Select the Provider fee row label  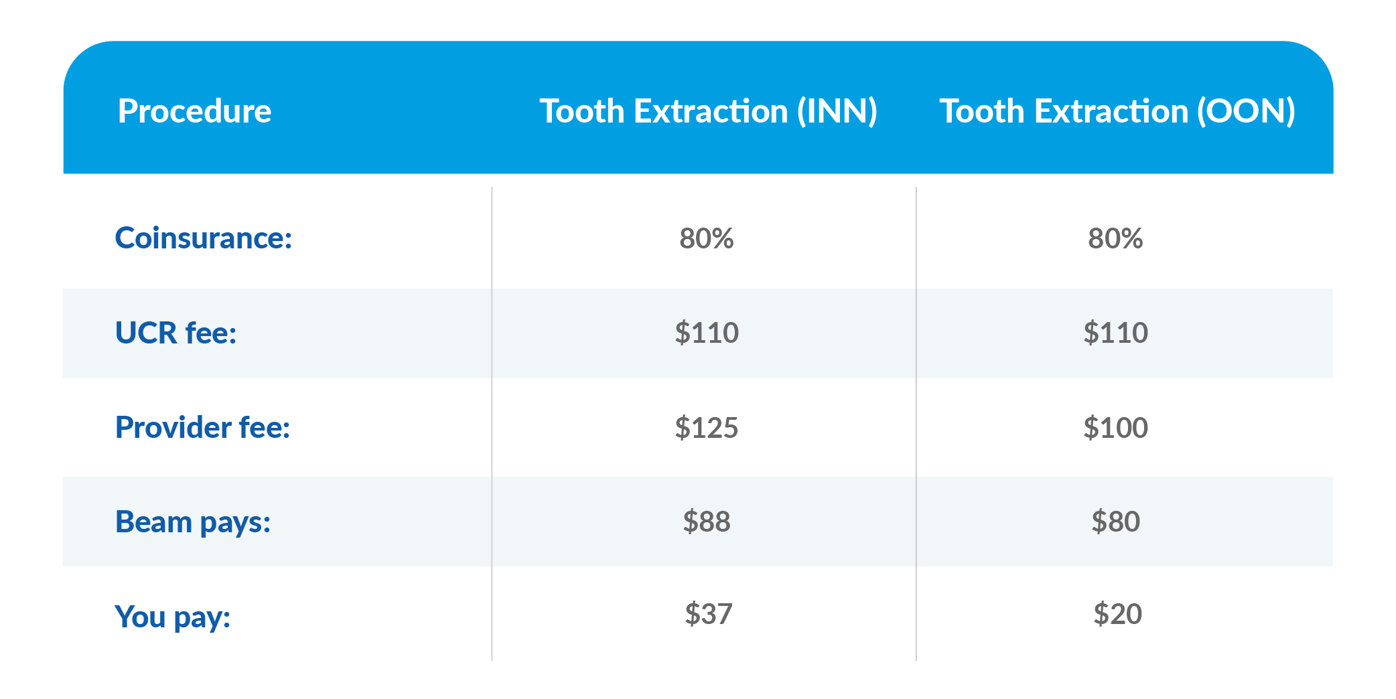point(202,427)
